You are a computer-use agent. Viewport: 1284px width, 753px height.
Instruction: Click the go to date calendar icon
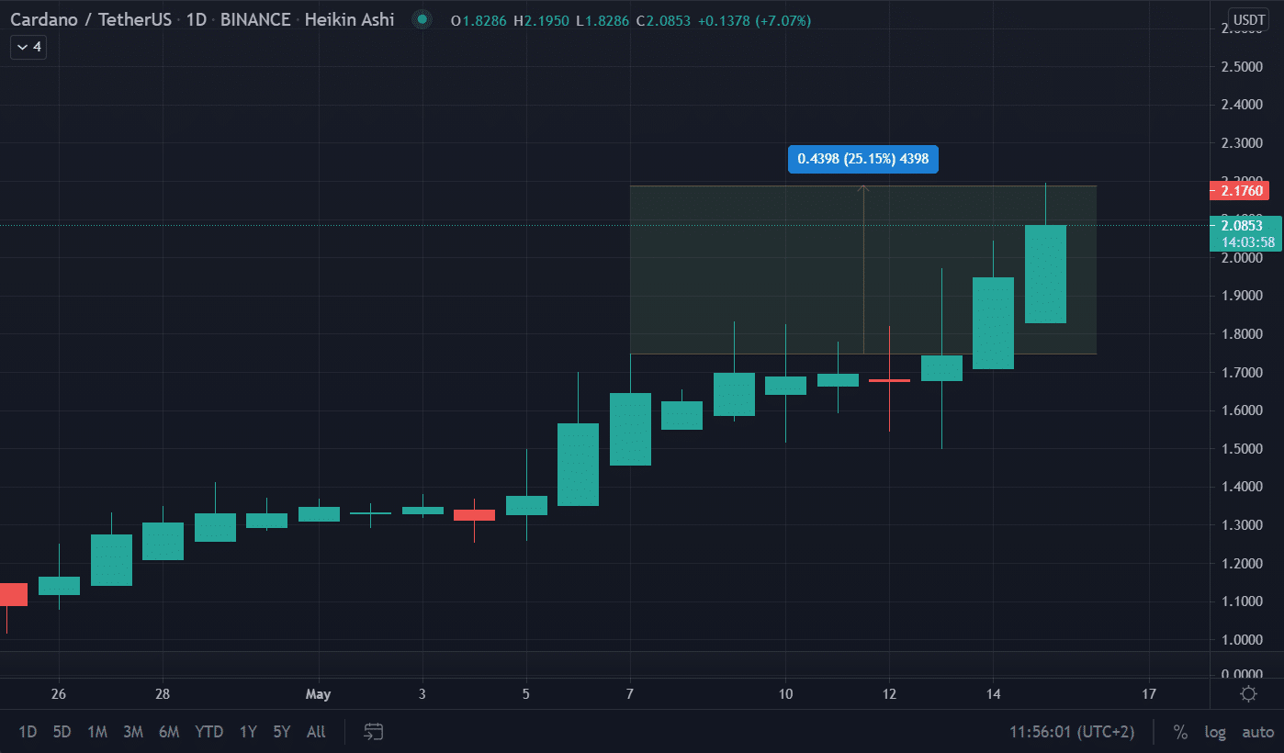click(373, 732)
